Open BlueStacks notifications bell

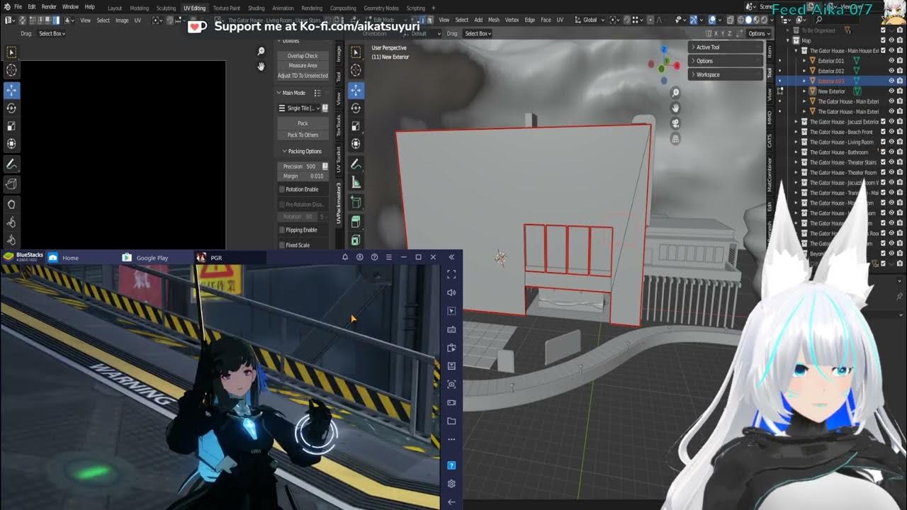(x=345, y=257)
